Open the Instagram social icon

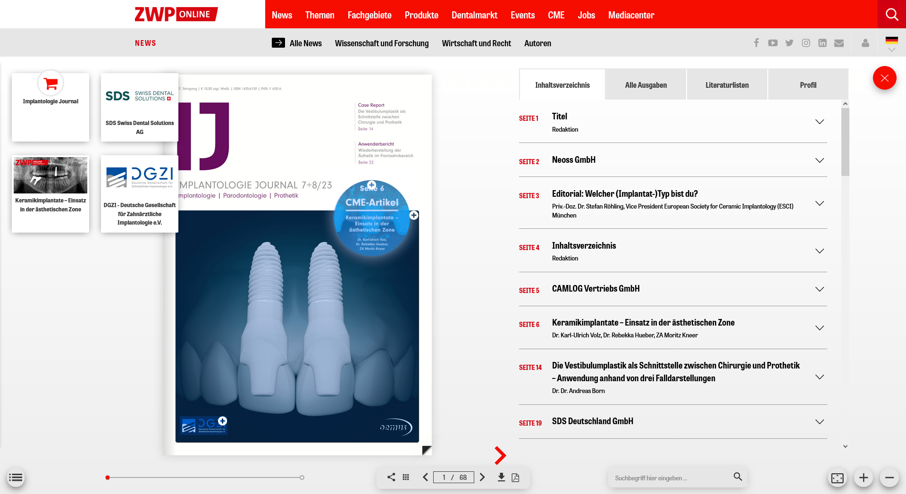point(806,43)
